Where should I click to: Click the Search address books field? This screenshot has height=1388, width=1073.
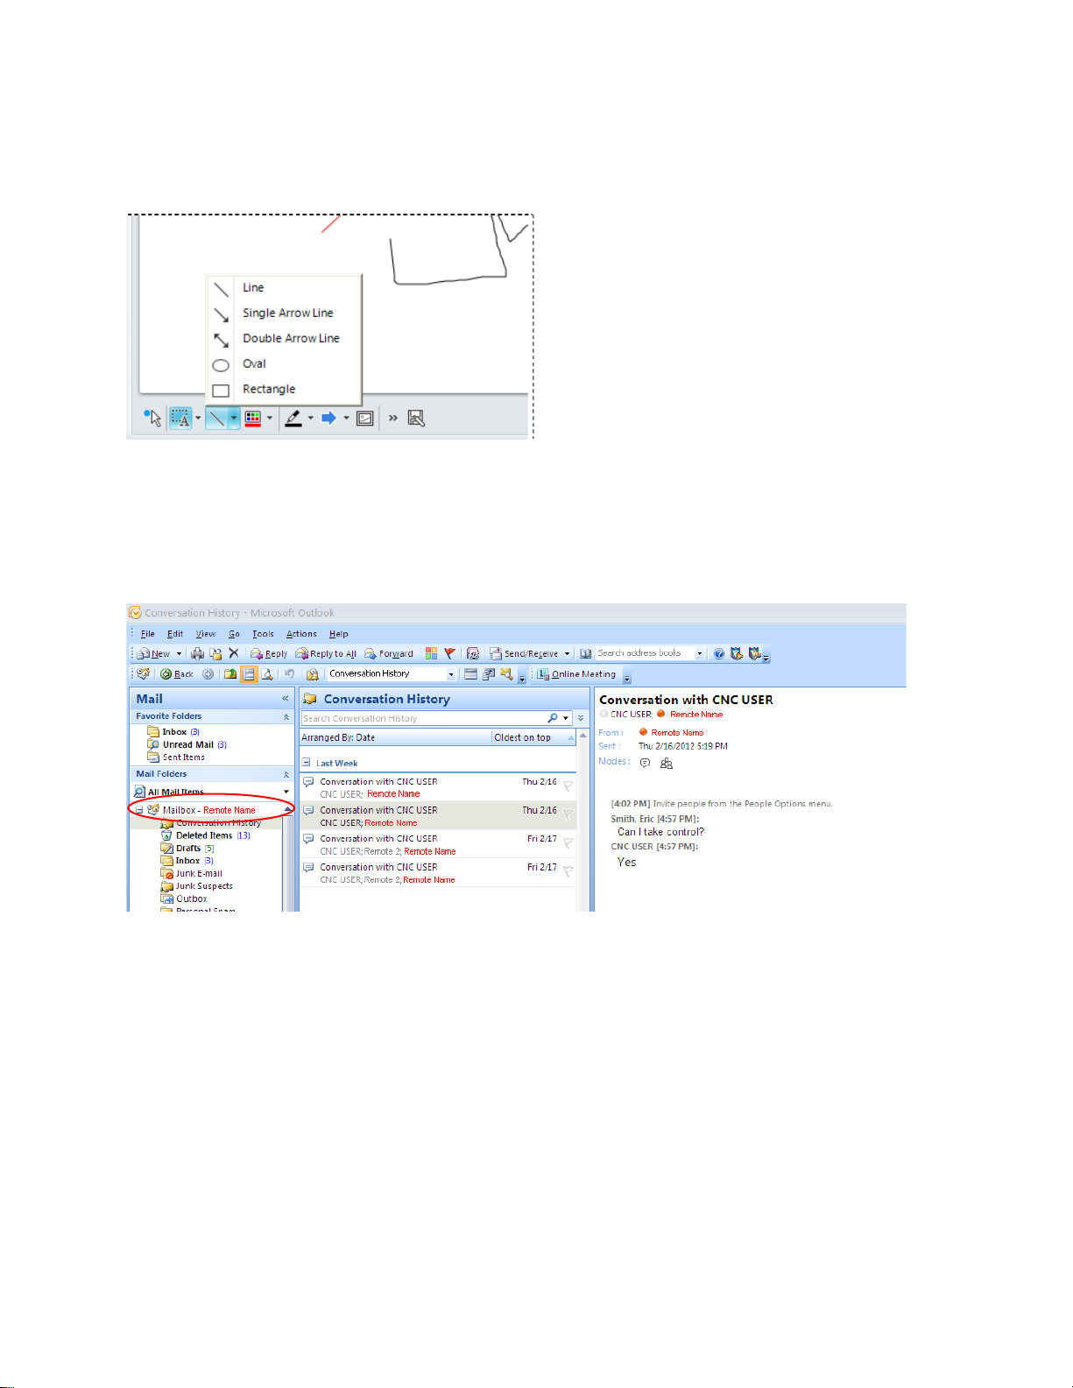click(645, 653)
